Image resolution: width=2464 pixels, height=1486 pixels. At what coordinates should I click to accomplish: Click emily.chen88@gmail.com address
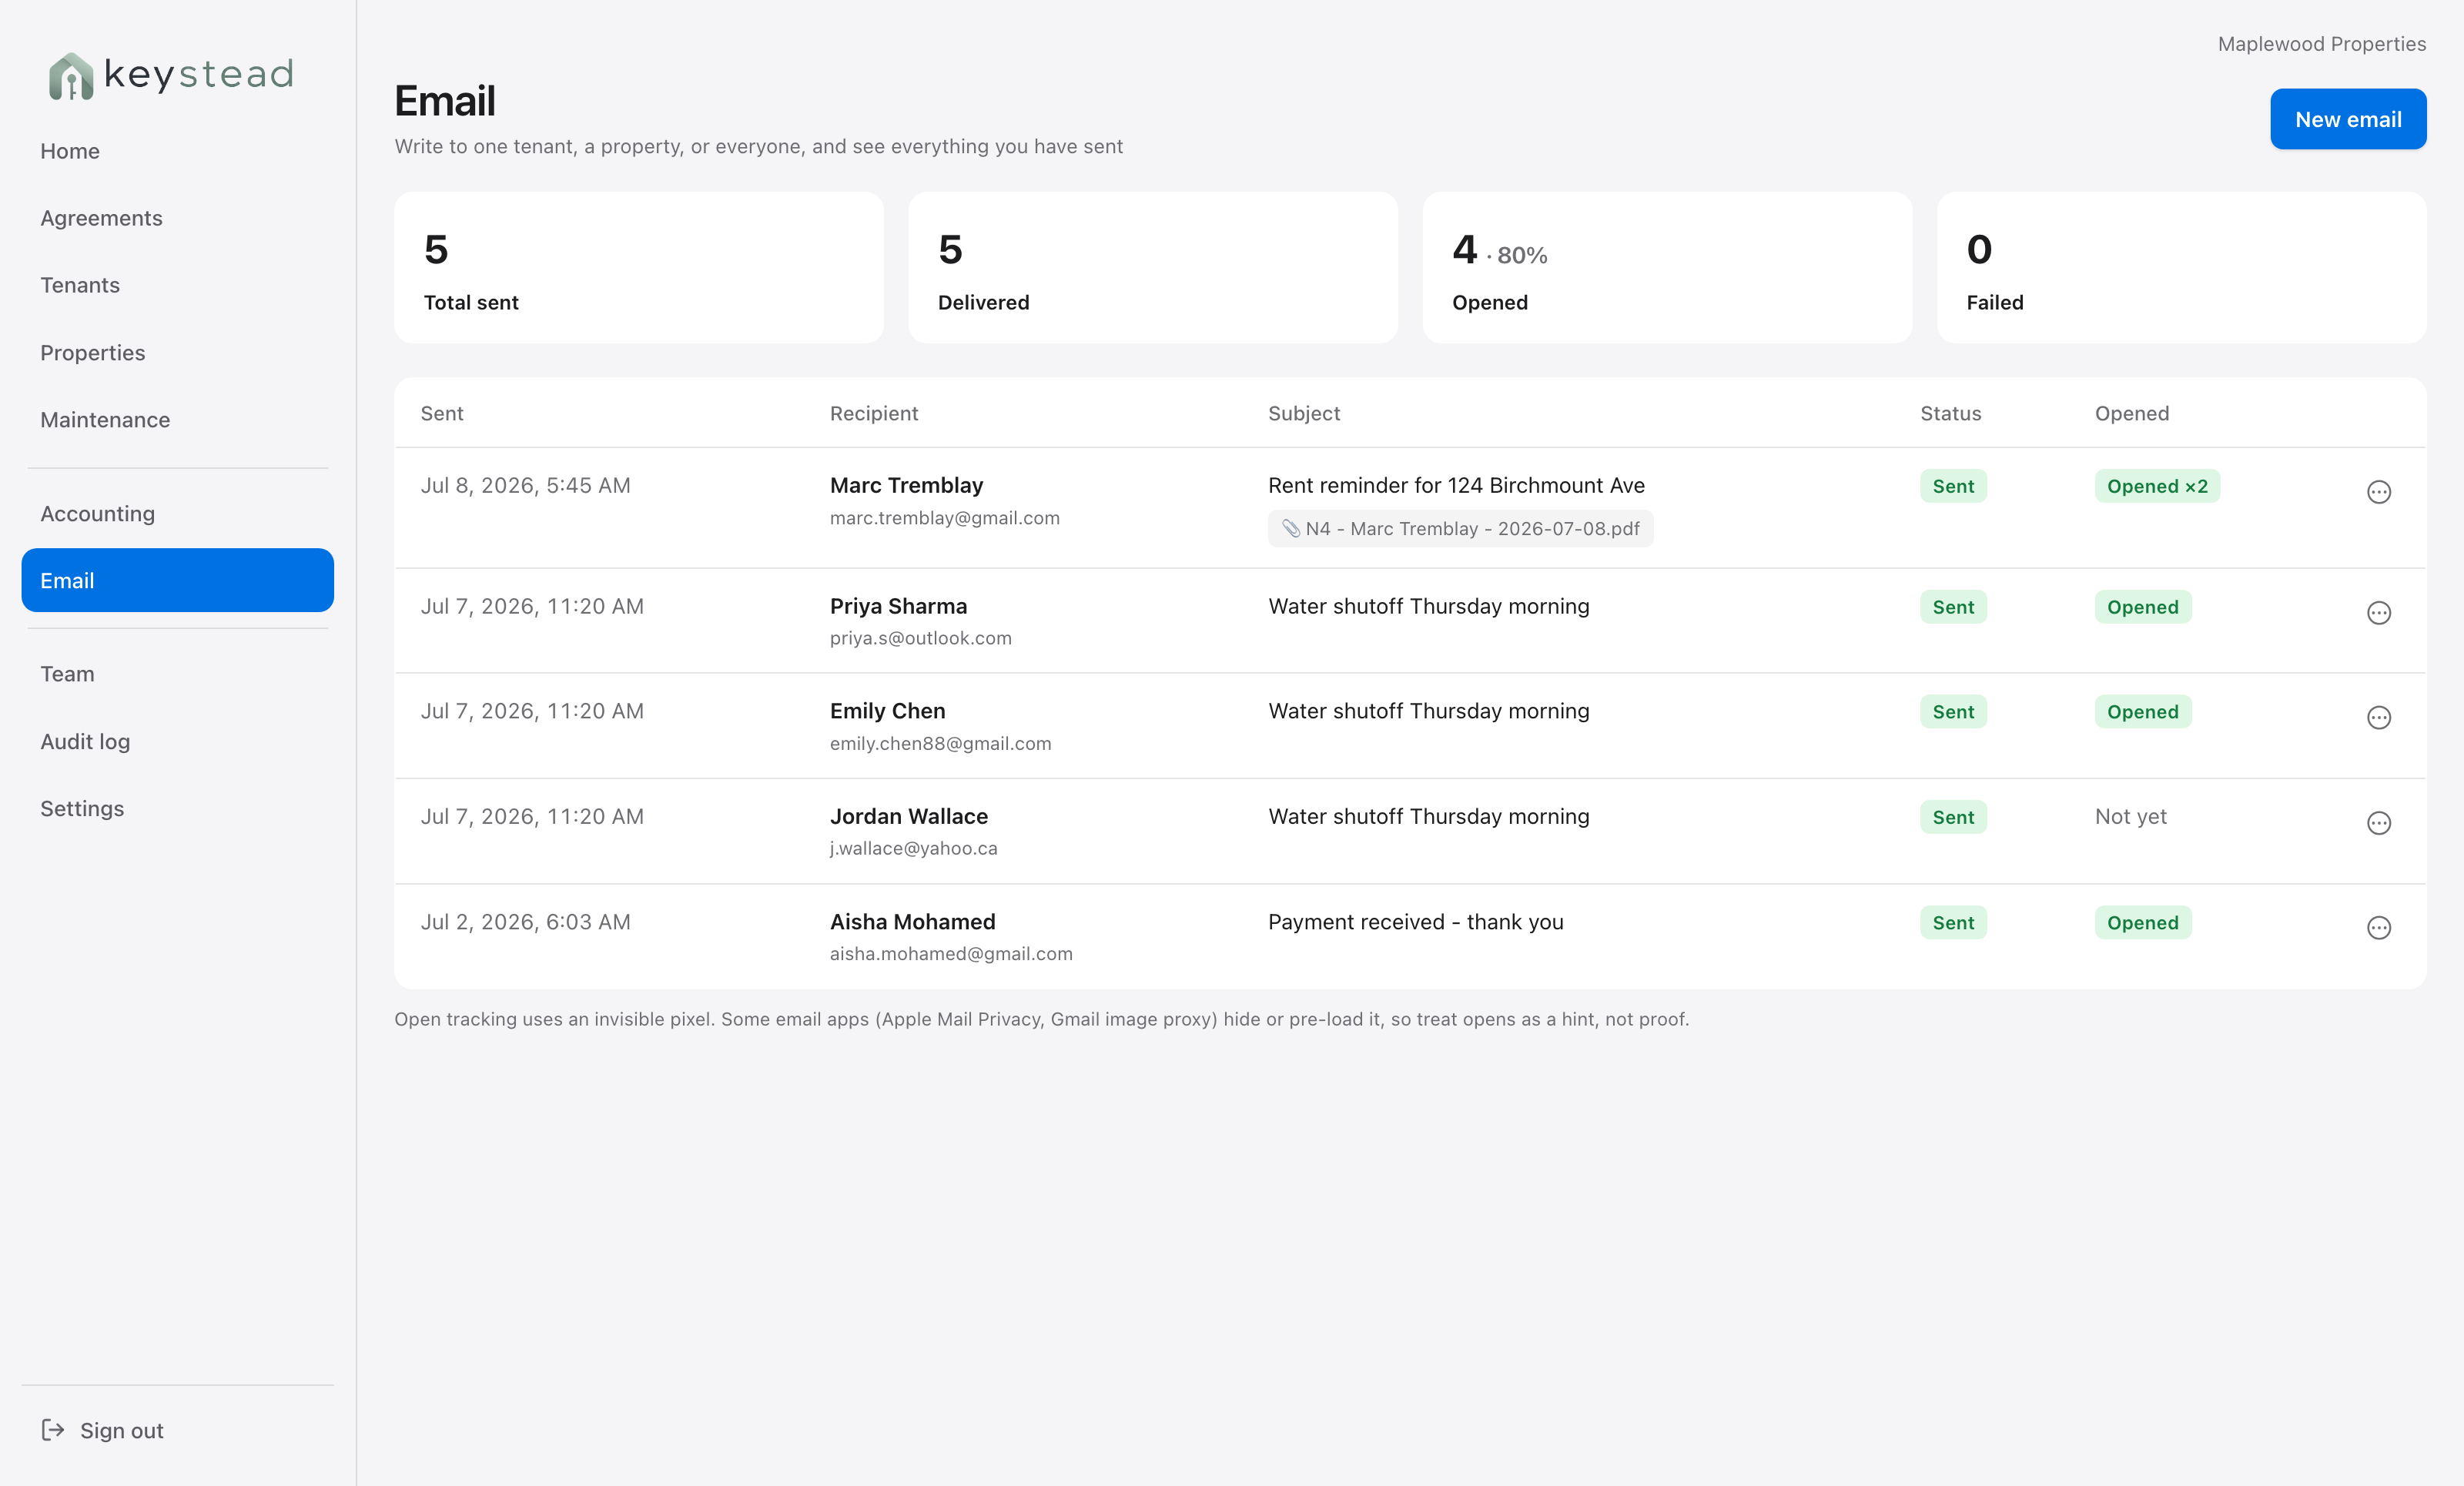pyautogui.click(x=941, y=743)
